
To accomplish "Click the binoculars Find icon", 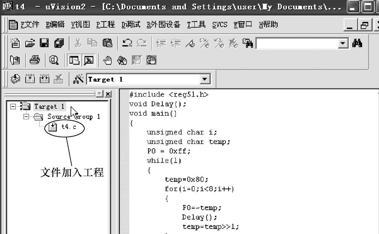I will point(357,43).
